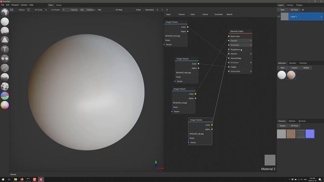Click the Windows Start button

point(3,179)
